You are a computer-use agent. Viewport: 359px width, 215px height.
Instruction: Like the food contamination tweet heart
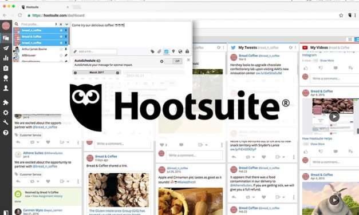[x=264, y=197]
